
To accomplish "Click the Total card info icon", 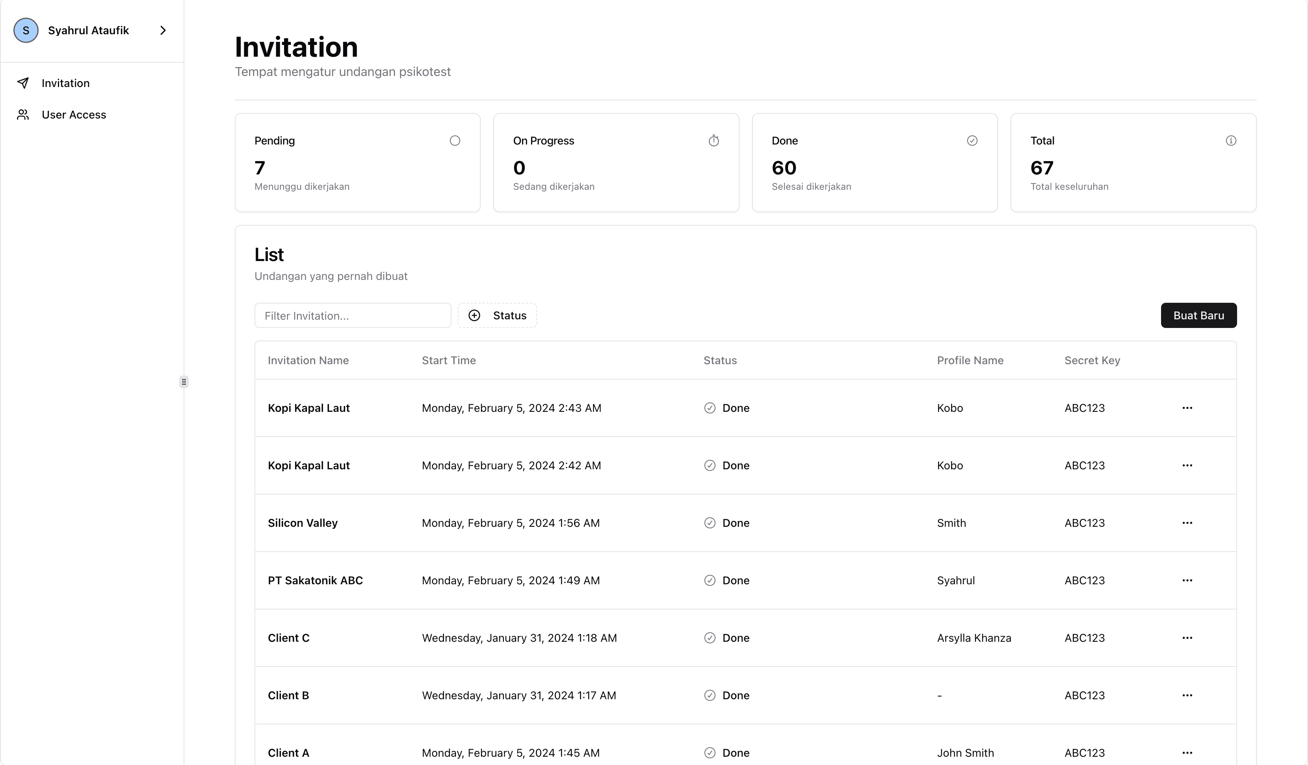I will pos(1231,141).
